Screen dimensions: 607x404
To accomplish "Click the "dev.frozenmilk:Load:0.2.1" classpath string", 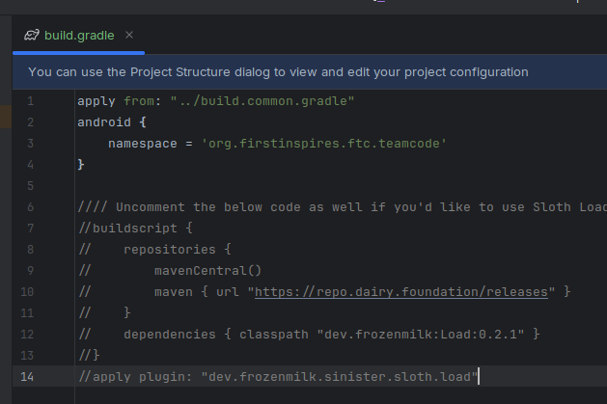I will tap(421, 334).
